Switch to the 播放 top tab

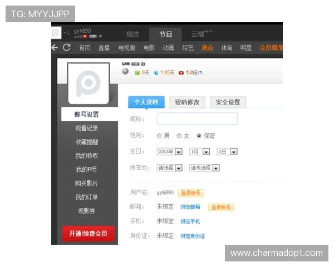coord(132,34)
